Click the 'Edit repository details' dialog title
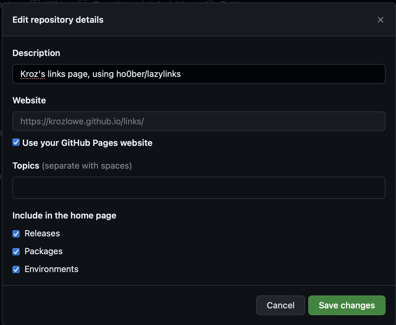The height and width of the screenshot is (325, 396). click(x=58, y=20)
